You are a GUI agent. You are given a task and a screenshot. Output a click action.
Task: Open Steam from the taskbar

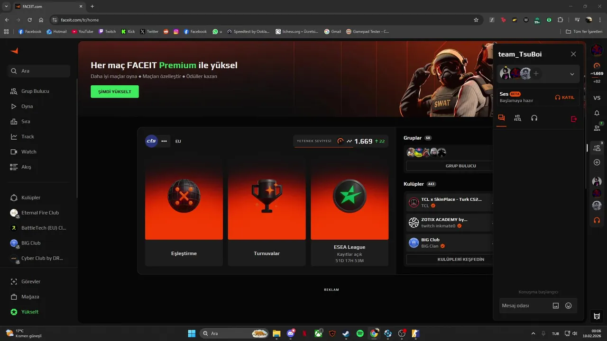[x=346, y=333]
